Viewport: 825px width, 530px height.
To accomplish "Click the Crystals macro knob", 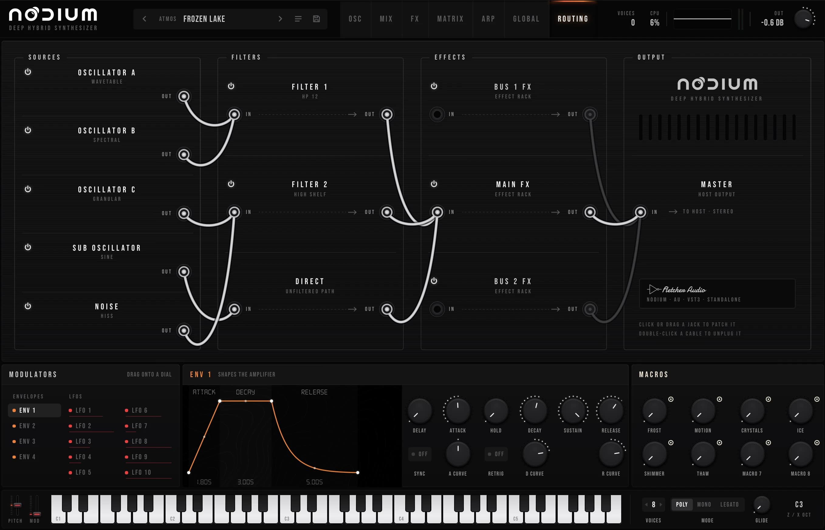I will (752, 411).
